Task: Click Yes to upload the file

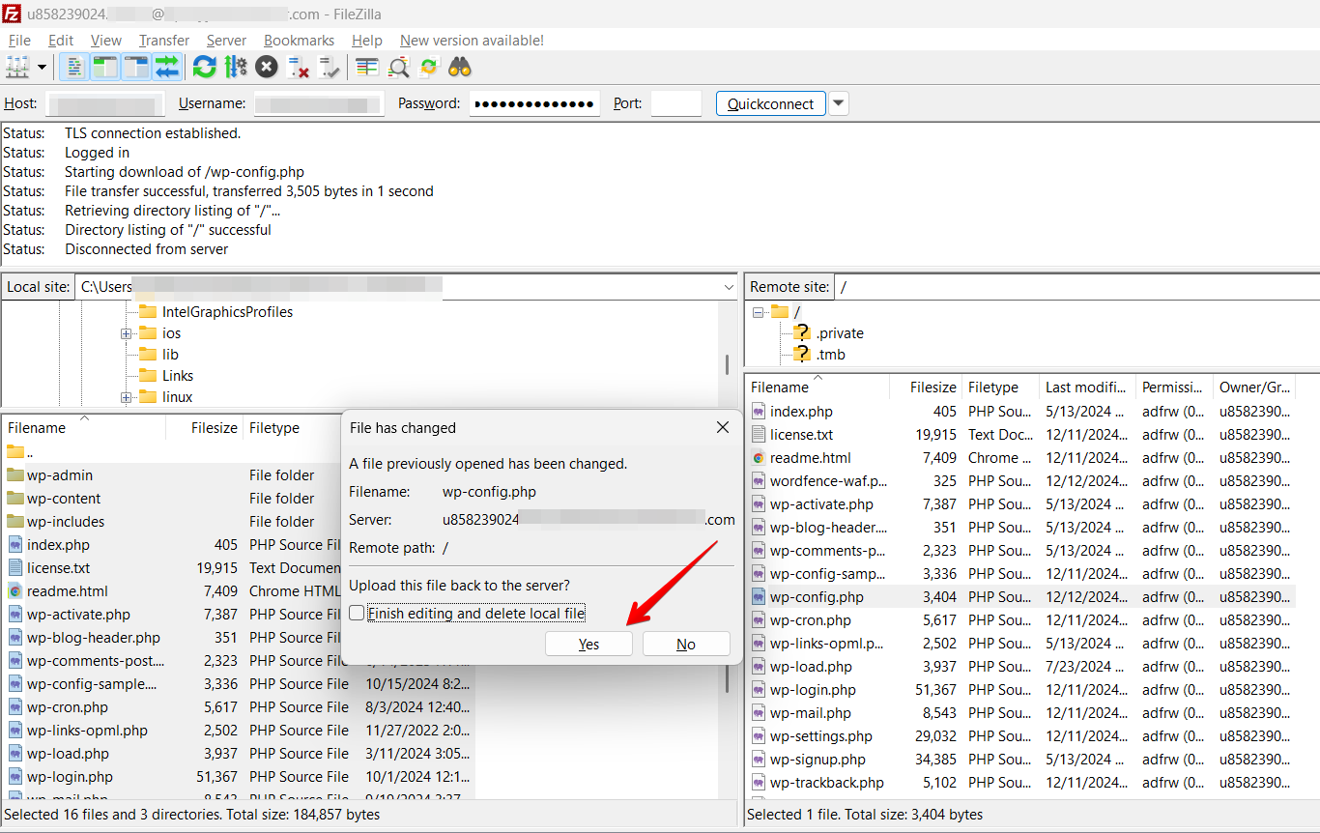Action: click(588, 645)
